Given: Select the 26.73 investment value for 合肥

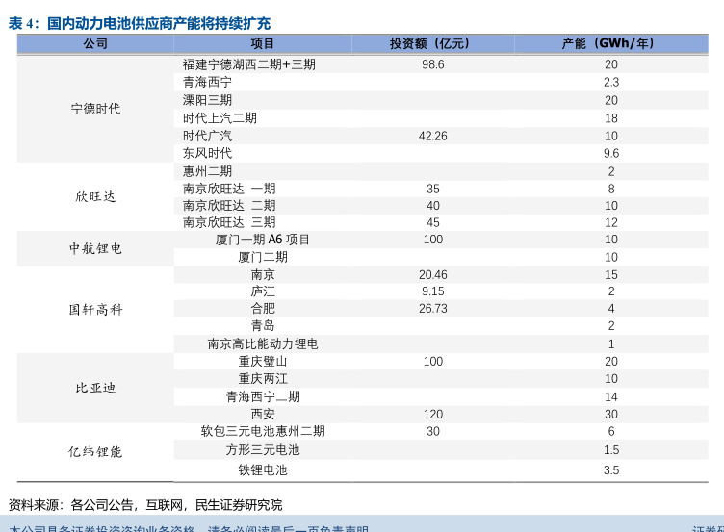Looking at the screenshot, I should pyautogui.click(x=432, y=309).
